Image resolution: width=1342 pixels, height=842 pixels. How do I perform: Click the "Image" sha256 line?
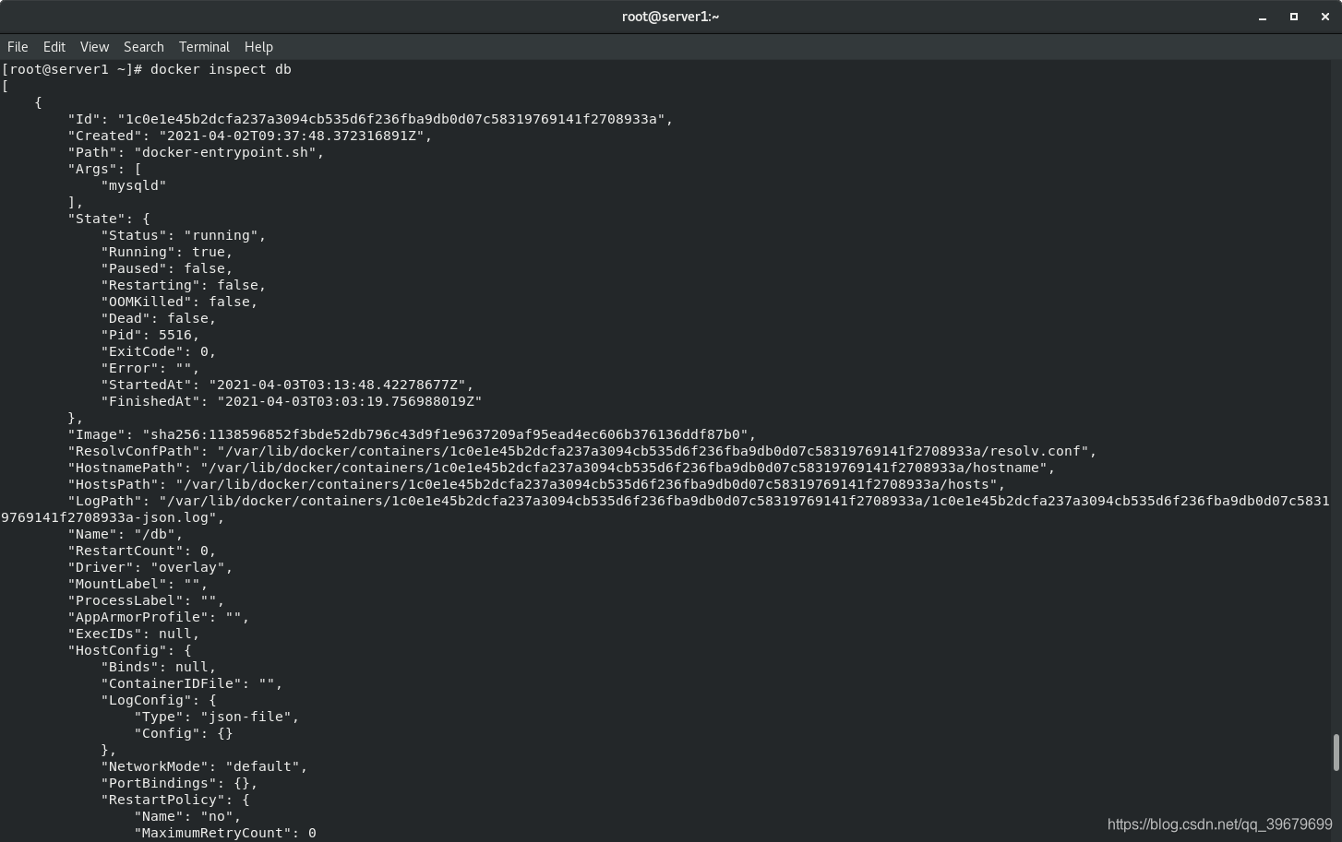[x=412, y=434]
